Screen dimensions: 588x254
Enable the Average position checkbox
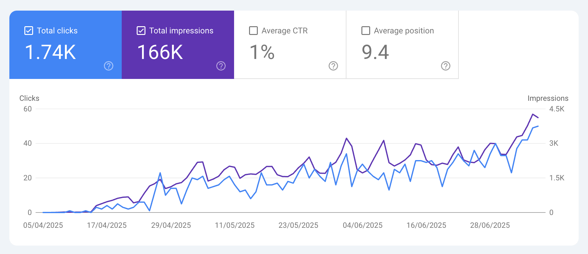pos(366,31)
